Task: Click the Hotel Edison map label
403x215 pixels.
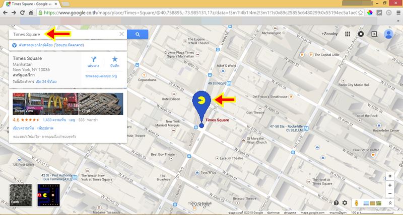Action: coord(171,99)
